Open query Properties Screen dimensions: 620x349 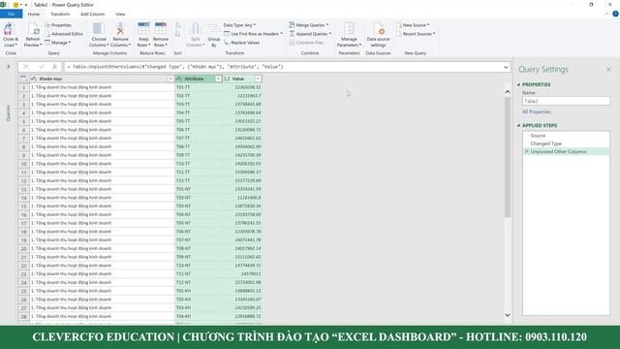pos(58,25)
